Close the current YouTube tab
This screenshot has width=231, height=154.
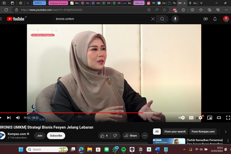(184, 3)
